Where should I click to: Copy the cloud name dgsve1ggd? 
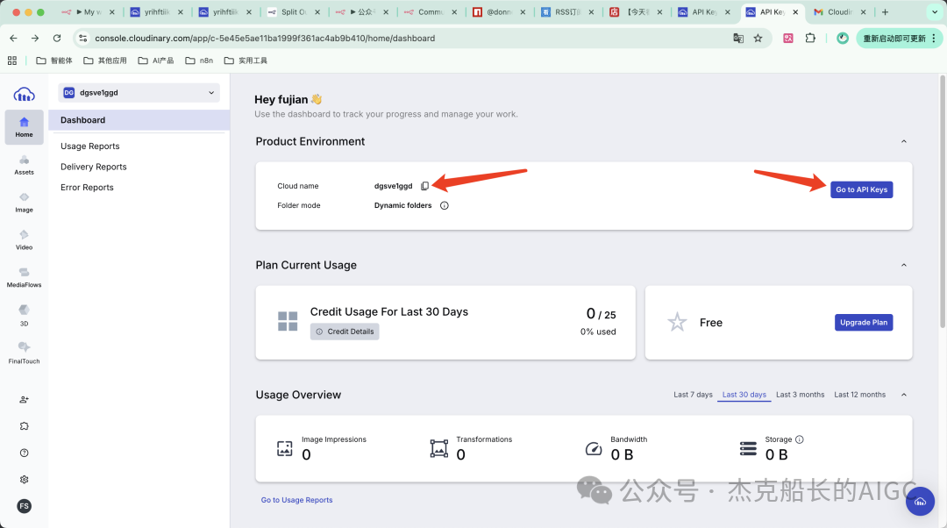[x=424, y=186]
